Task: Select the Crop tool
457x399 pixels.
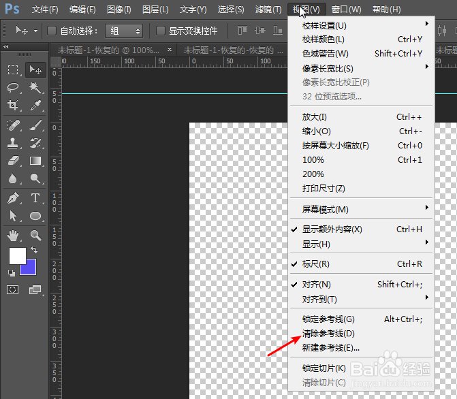Action: pyautogui.click(x=13, y=105)
